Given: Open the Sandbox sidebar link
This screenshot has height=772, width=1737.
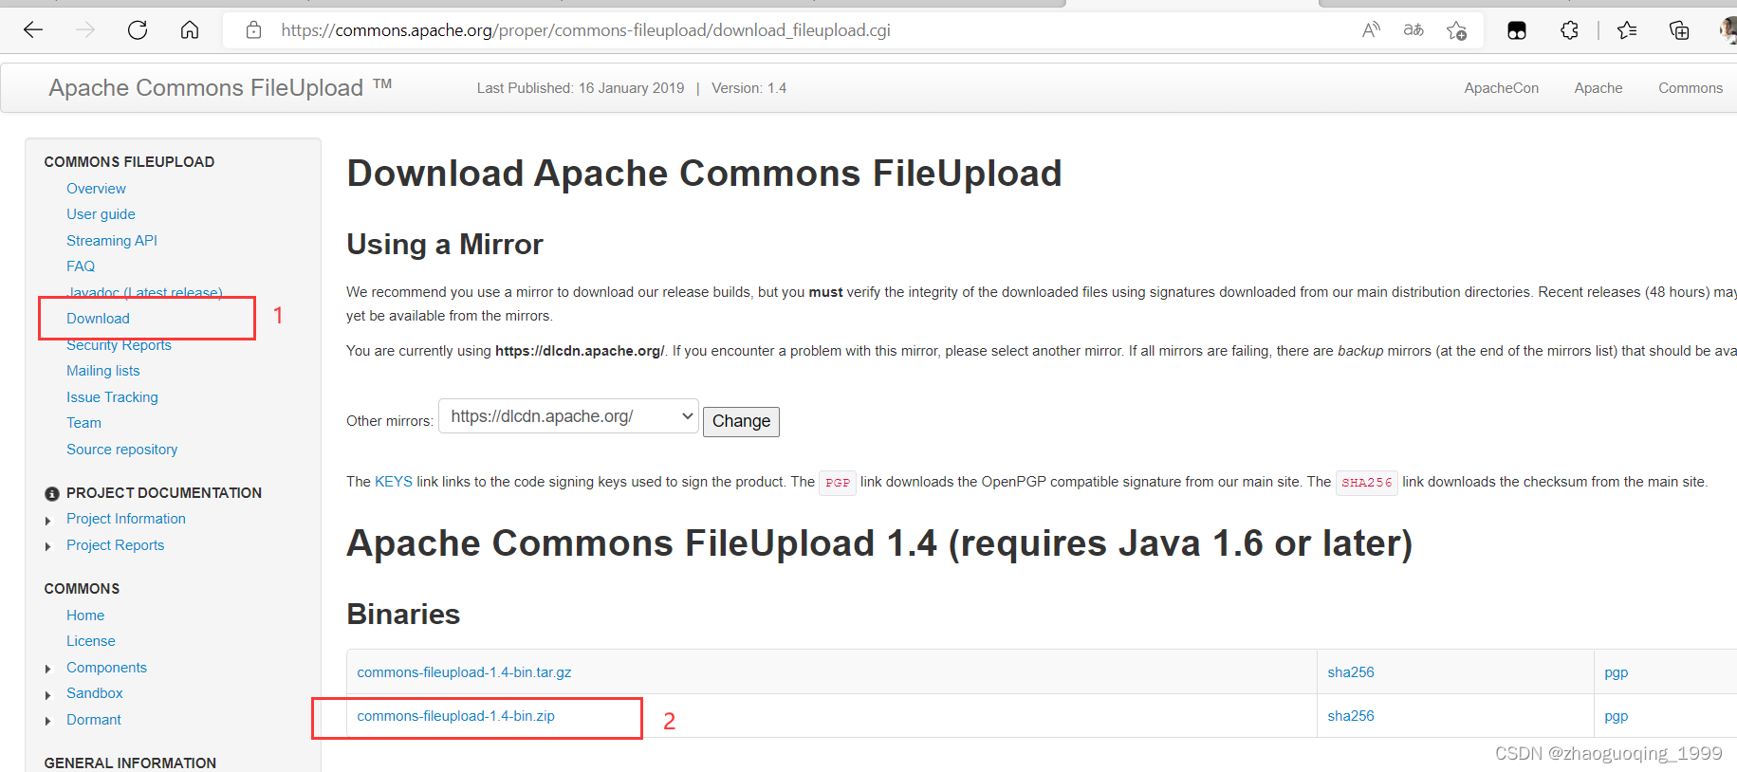Looking at the screenshot, I should tap(95, 693).
